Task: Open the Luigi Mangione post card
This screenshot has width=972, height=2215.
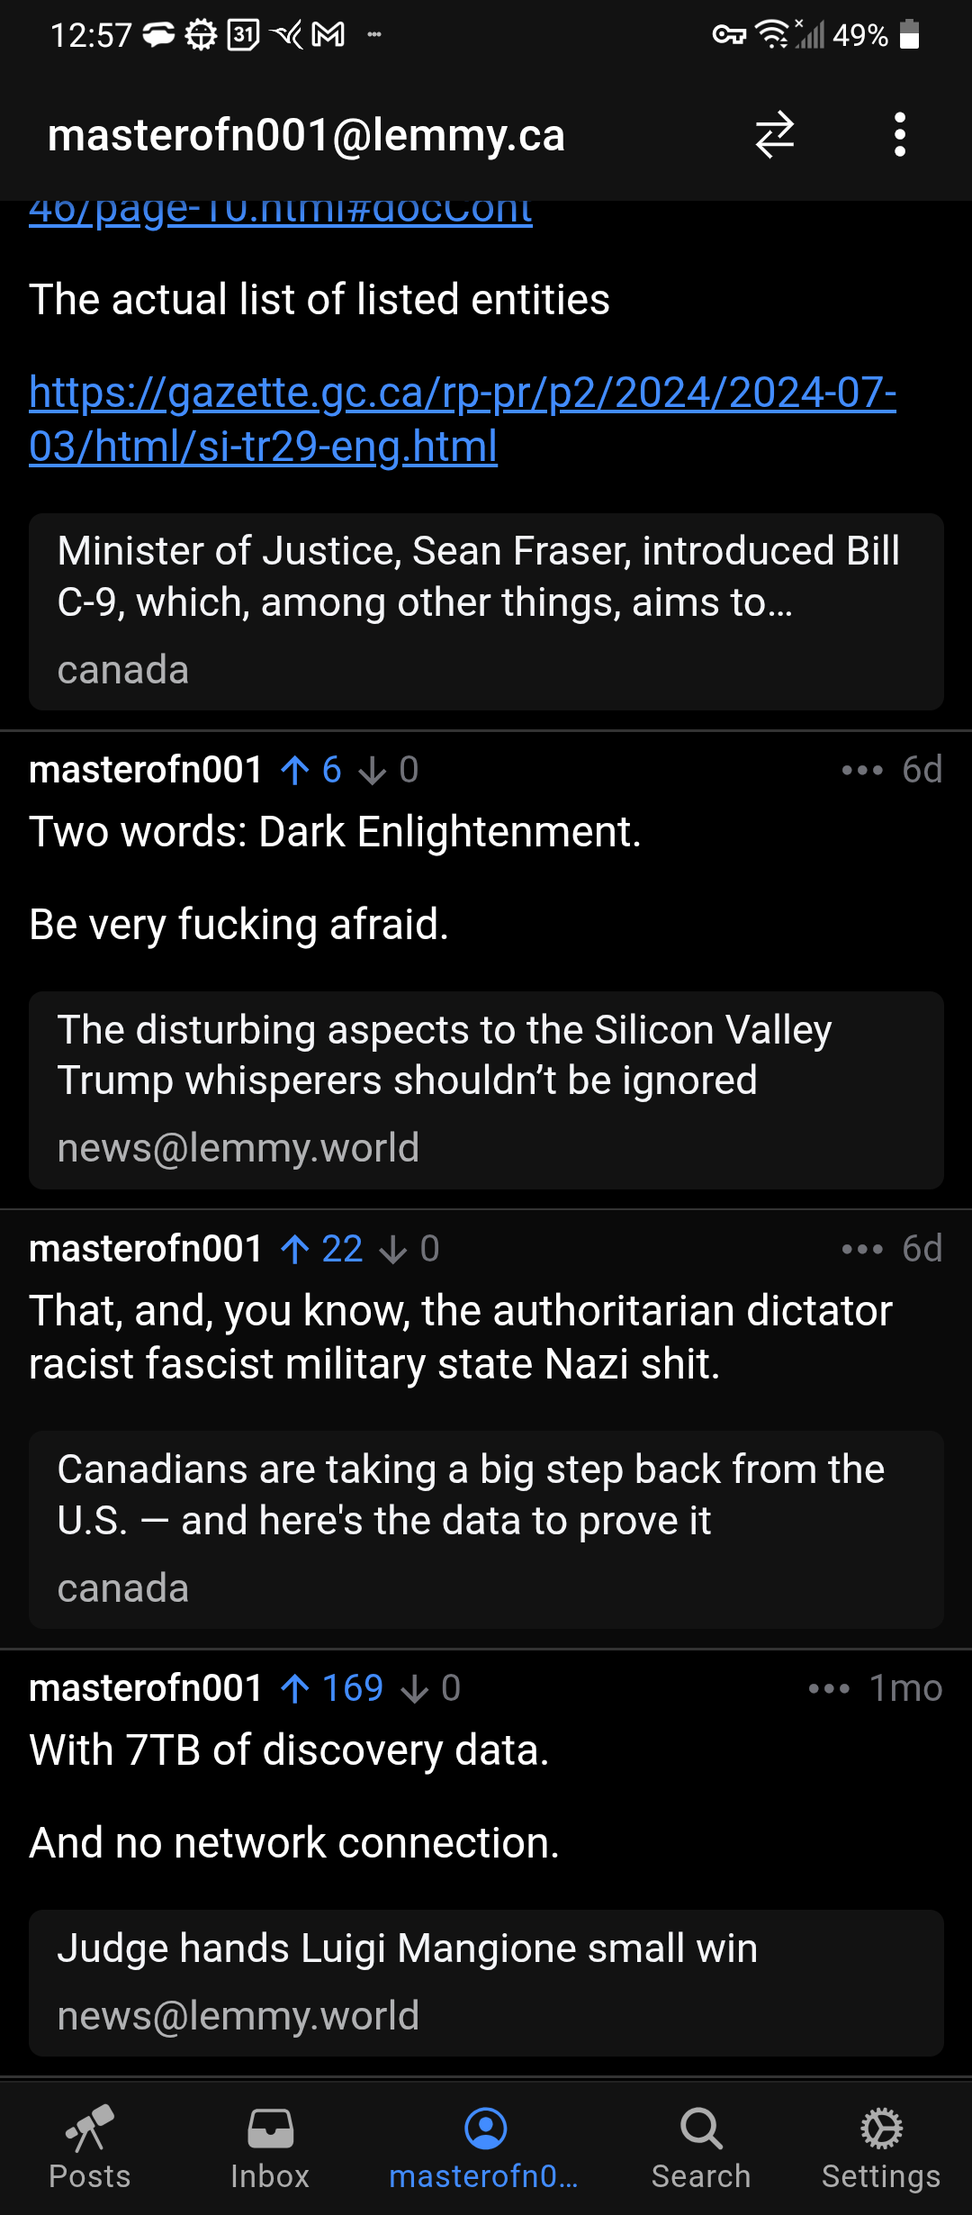Action: (x=486, y=1983)
